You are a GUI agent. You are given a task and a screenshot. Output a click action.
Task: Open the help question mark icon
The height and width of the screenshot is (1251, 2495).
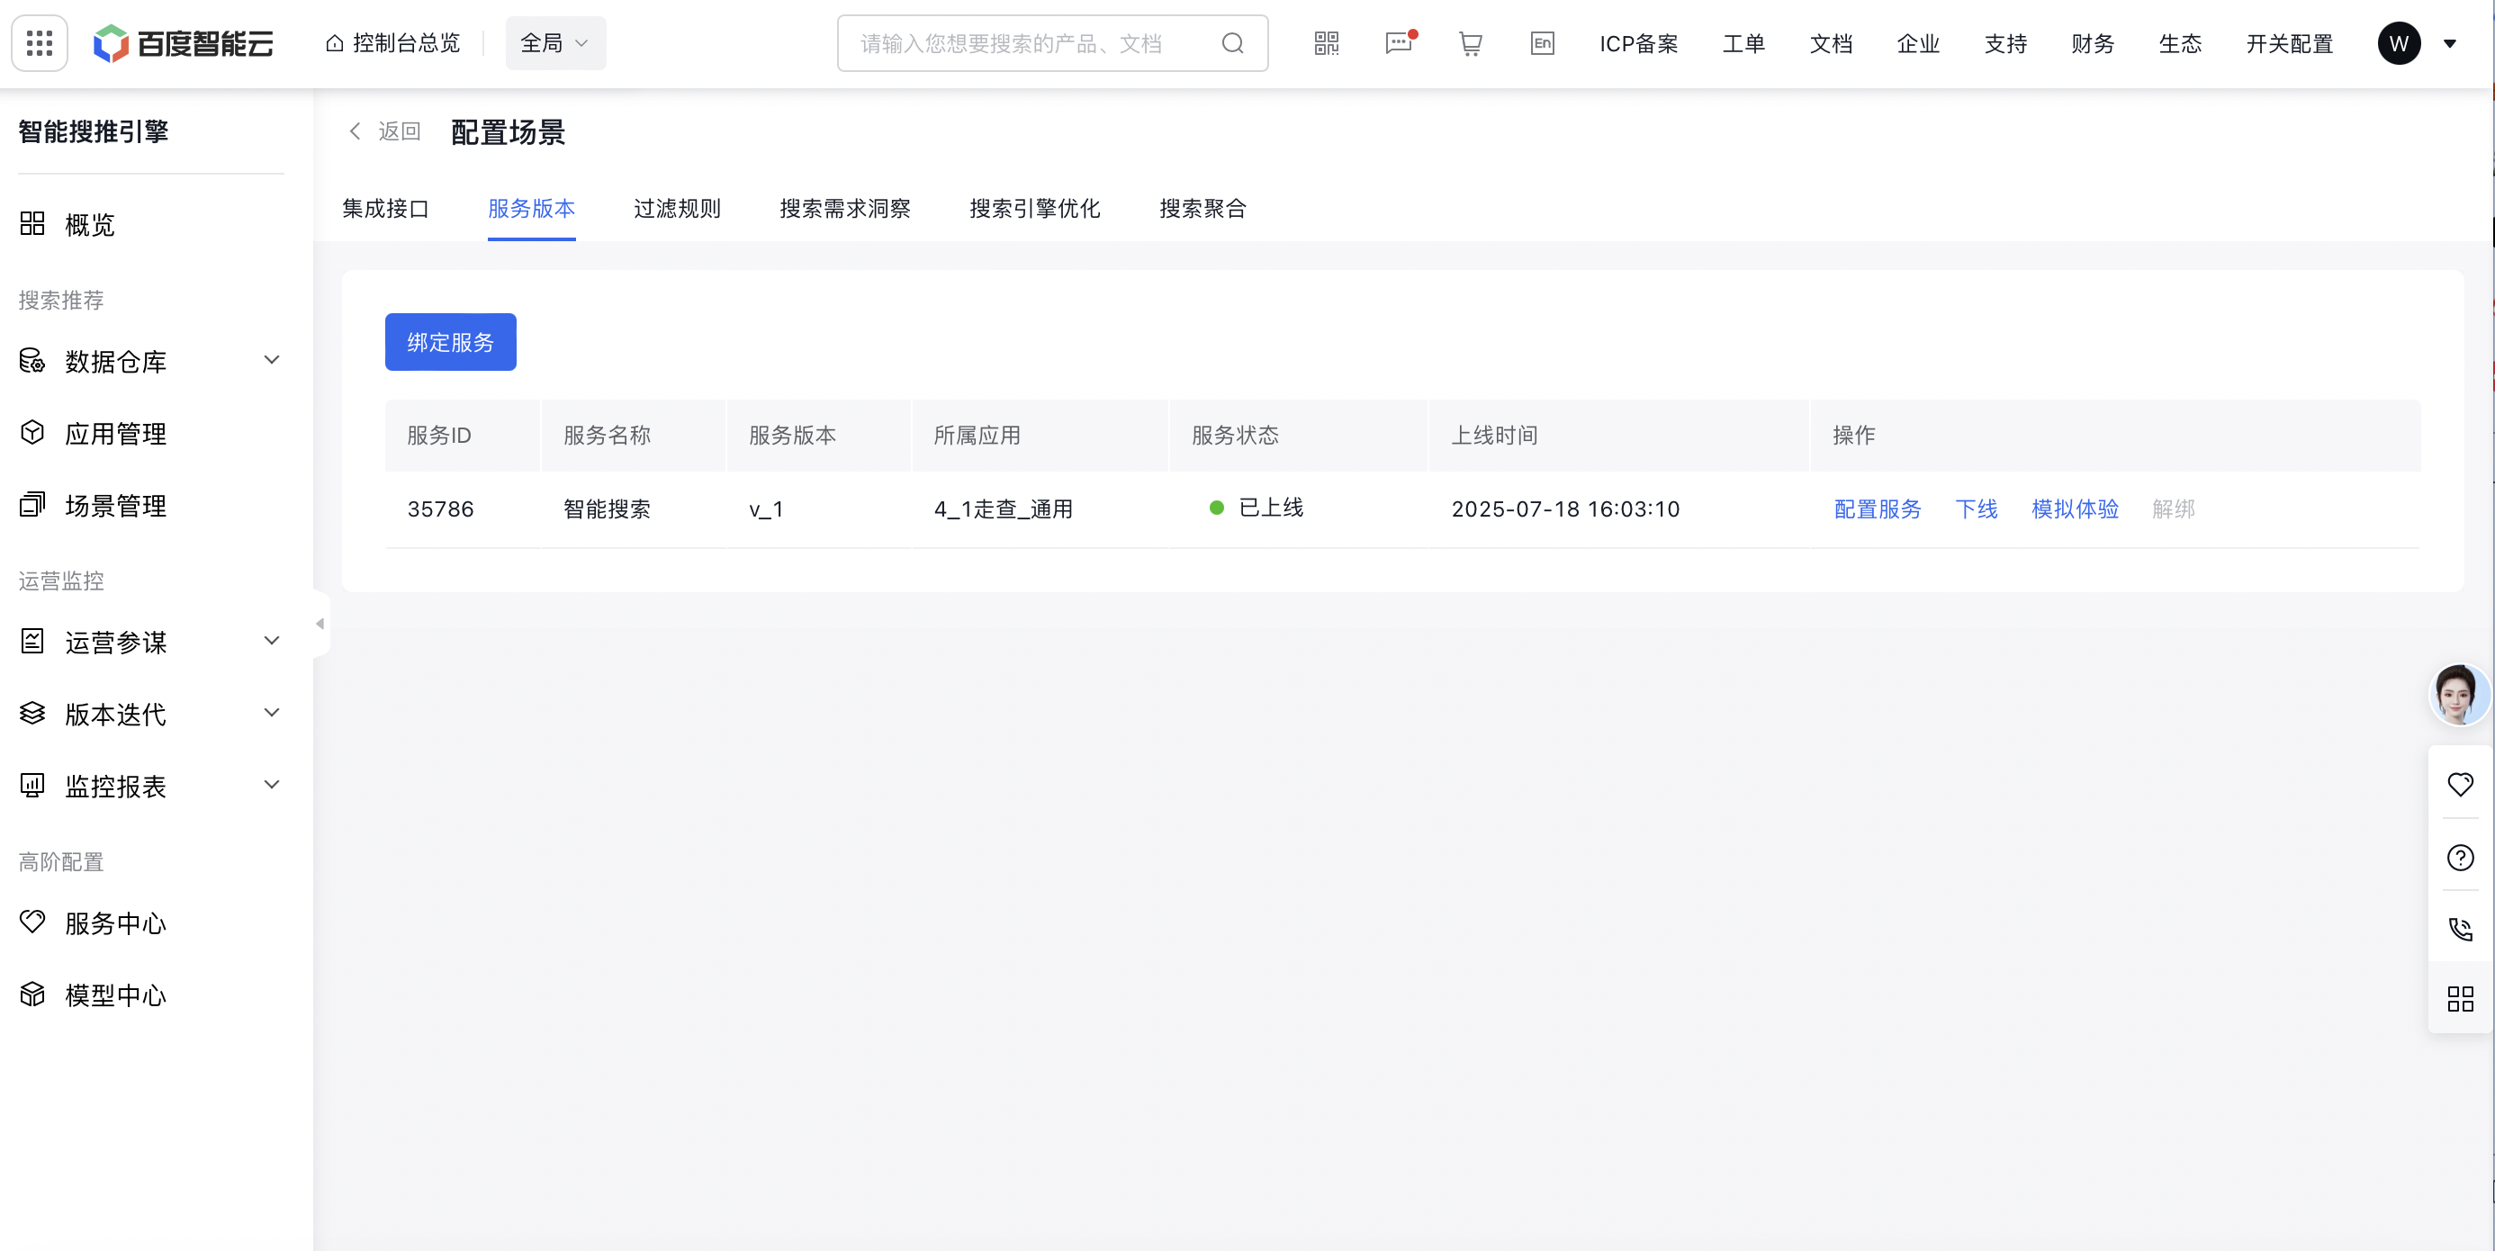(x=2460, y=857)
